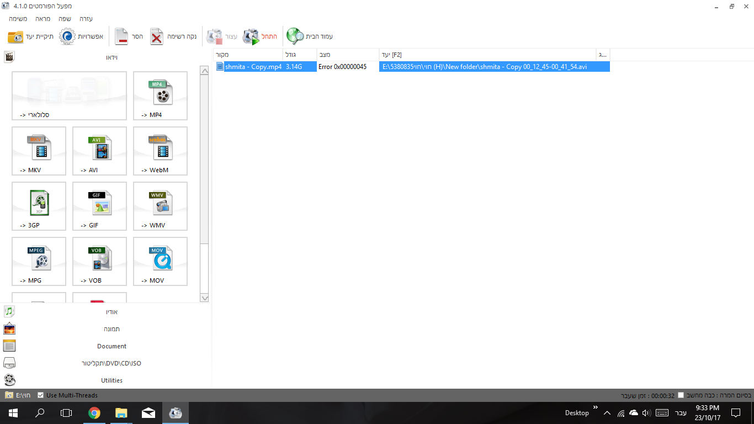Switch input language via עבר indicator
The height and width of the screenshot is (424, 754).
point(681,413)
